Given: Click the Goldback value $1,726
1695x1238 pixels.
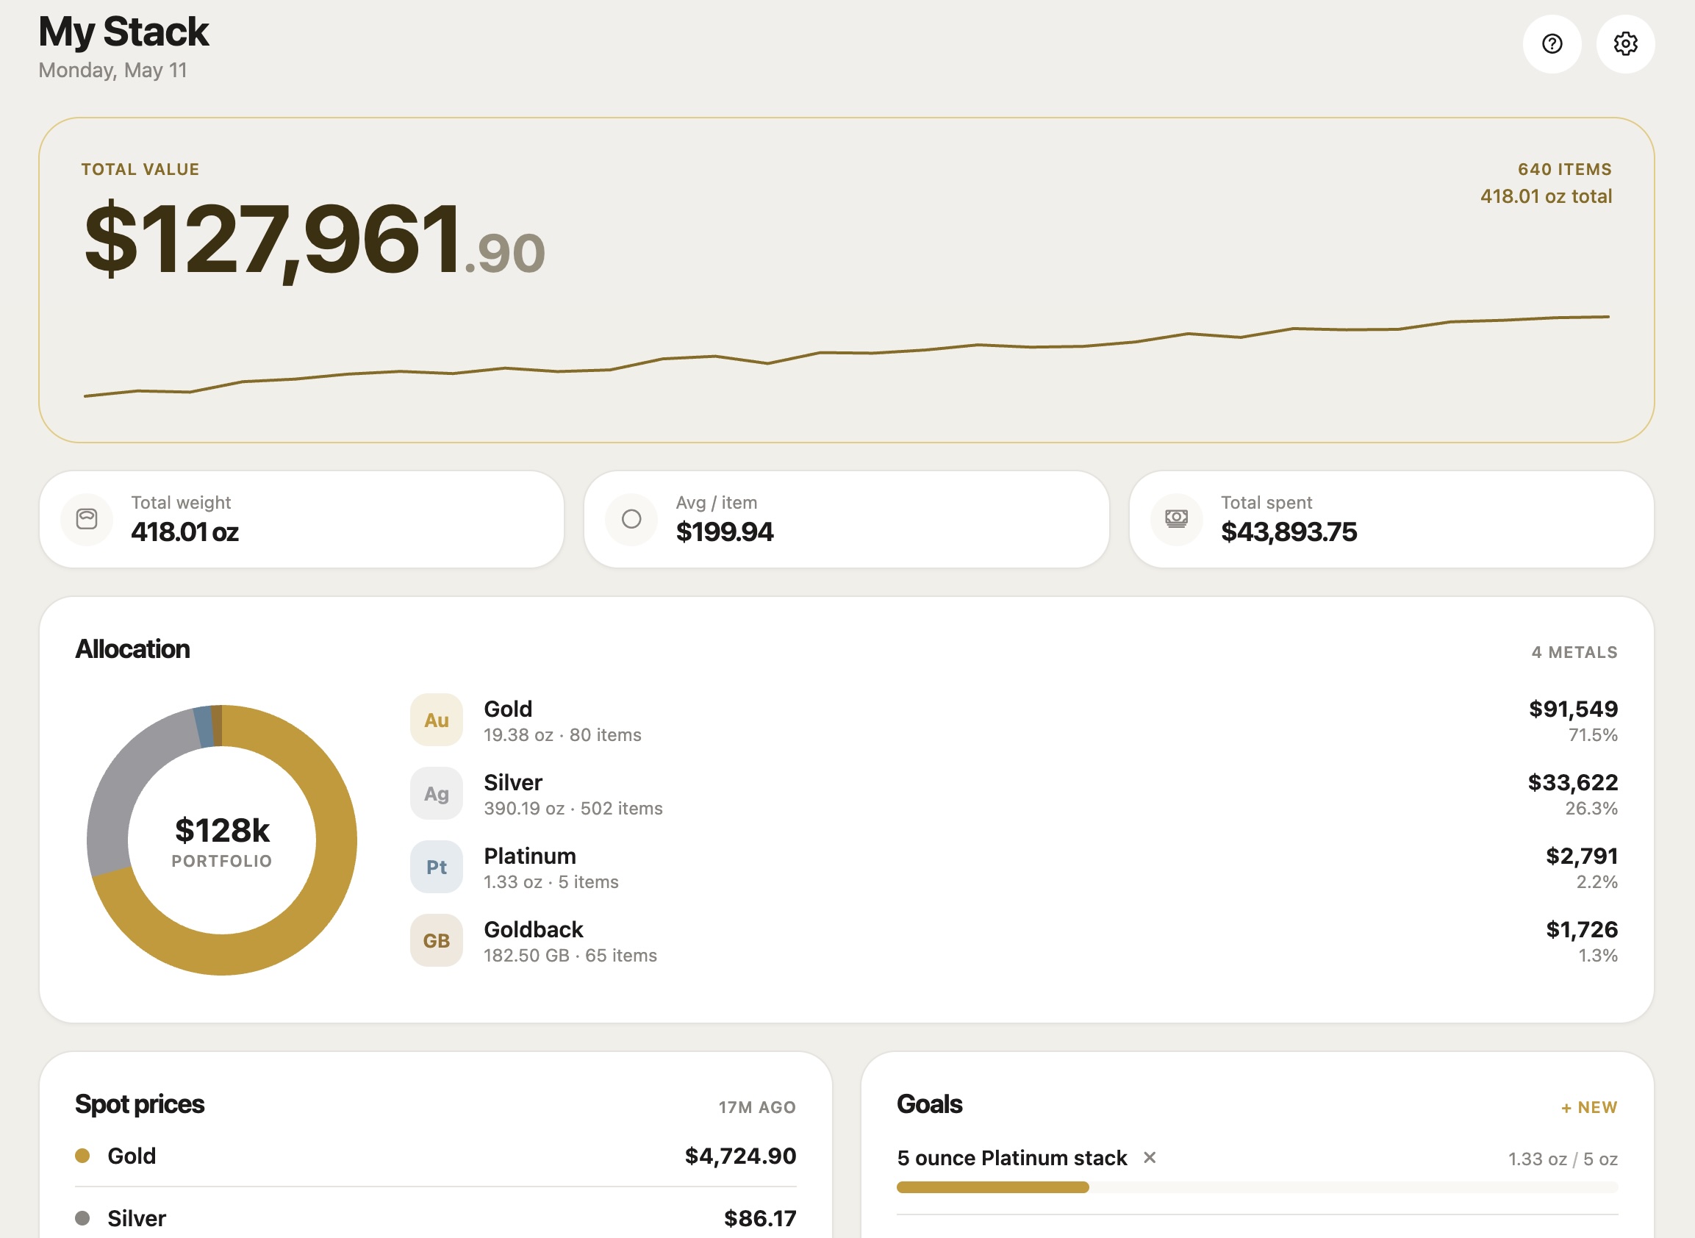Looking at the screenshot, I should coord(1582,928).
